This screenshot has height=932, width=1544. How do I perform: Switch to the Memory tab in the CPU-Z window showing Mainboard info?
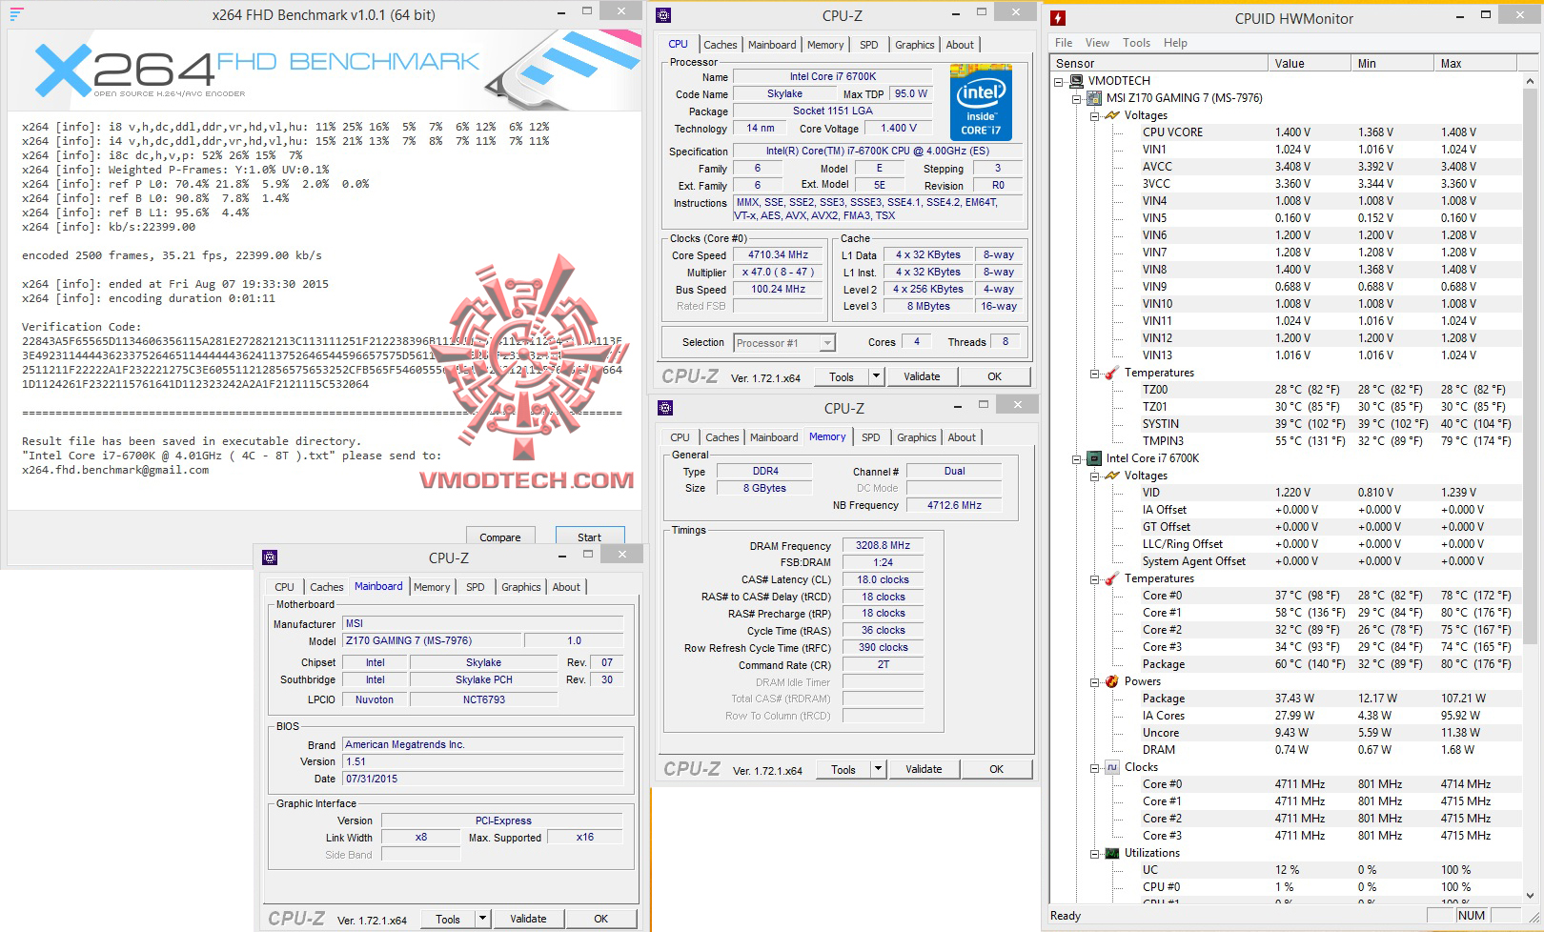[432, 587]
